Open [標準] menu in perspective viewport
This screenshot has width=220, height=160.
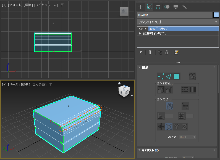25,84
